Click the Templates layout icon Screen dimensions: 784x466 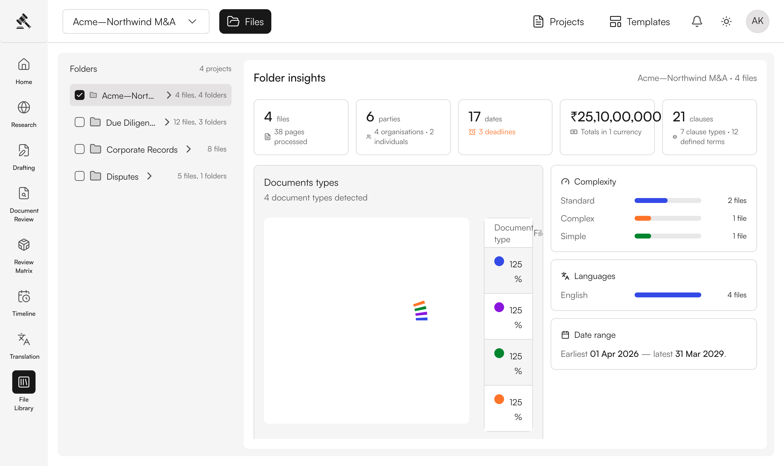click(615, 21)
